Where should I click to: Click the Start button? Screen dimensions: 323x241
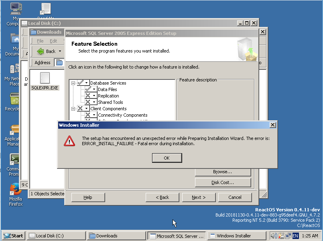13,236
